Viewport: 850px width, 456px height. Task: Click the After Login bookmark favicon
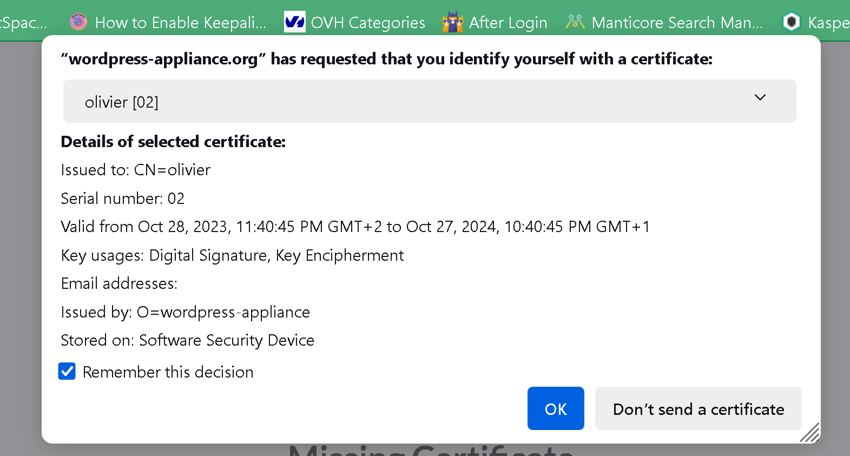[x=452, y=22]
